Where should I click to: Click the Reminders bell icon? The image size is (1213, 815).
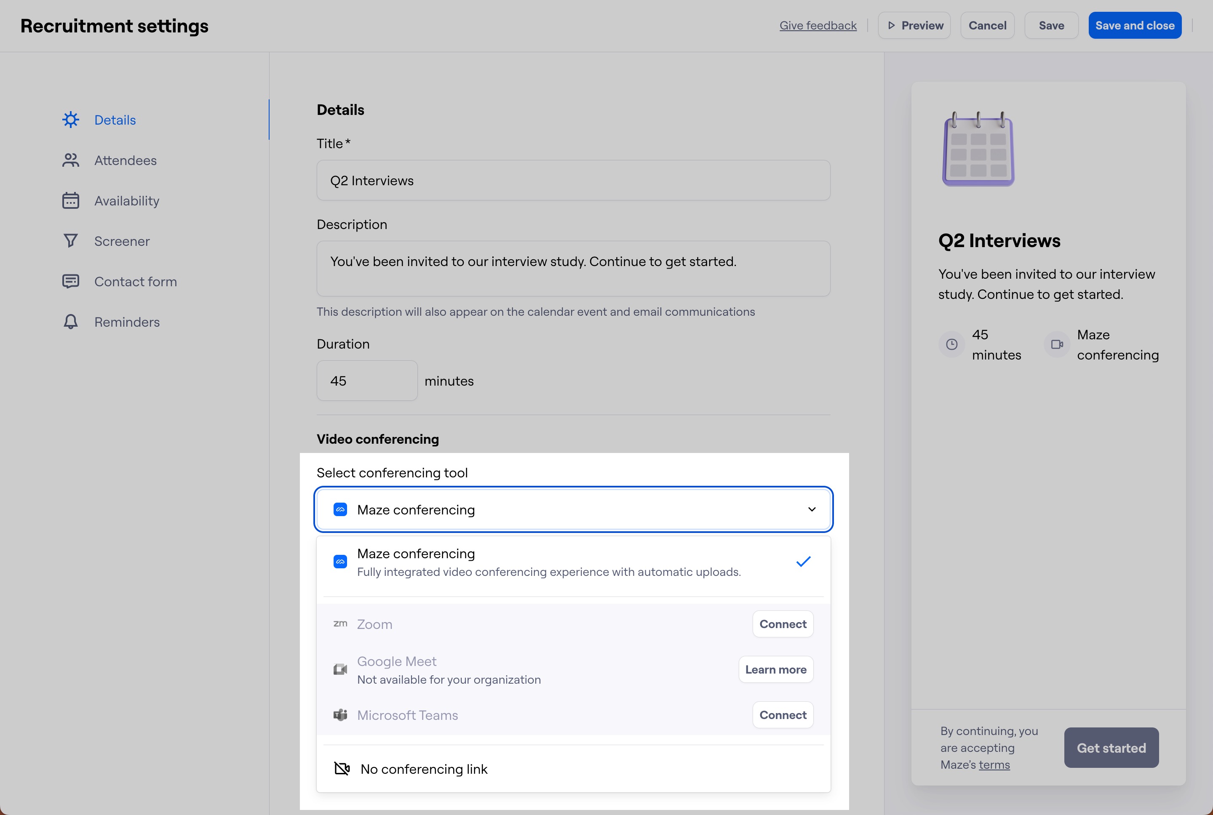[x=71, y=322]
